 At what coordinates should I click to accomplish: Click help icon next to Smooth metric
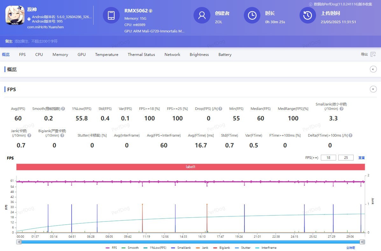[x=63, y=109]
